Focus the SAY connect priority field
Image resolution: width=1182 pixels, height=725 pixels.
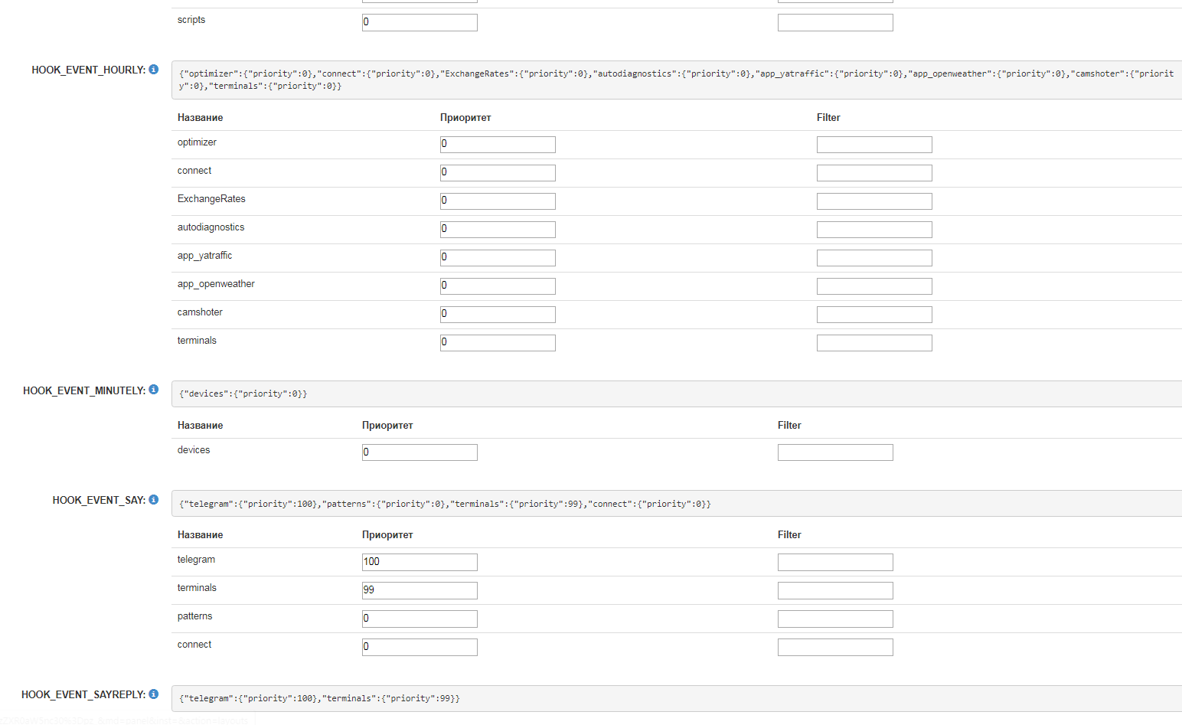pyautogui.click(x=420, y=647)
